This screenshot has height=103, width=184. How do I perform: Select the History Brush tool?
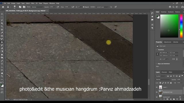pyautogui.click(x=2, y=45)
